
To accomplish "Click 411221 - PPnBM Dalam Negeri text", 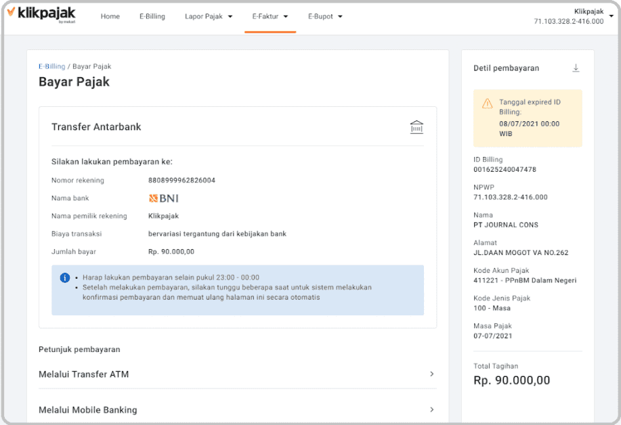I will tap(525, 280).
